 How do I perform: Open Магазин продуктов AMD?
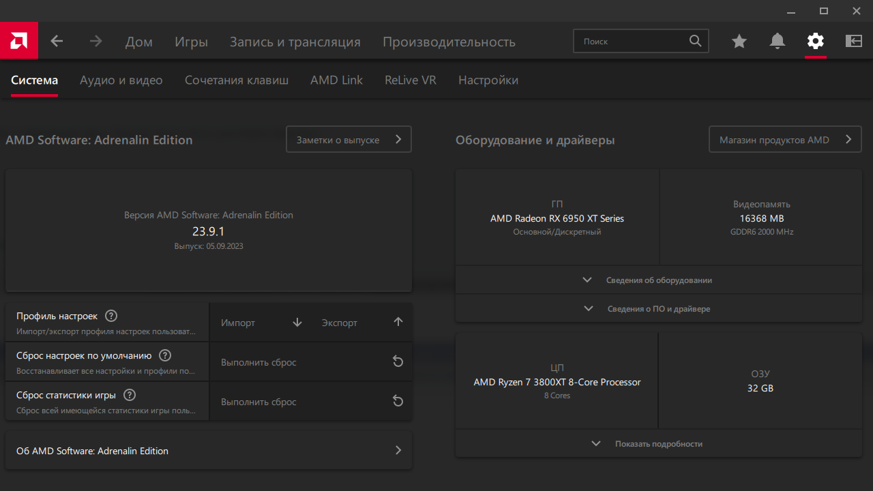(x=786, y=139)
